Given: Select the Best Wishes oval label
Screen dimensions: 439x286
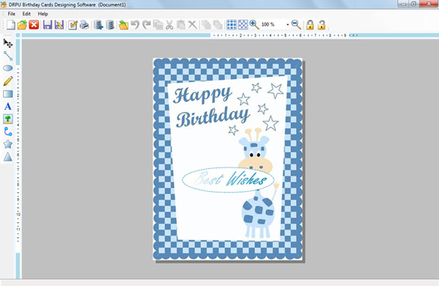Looking at the screenshot, I should click(x=228, y=180).
